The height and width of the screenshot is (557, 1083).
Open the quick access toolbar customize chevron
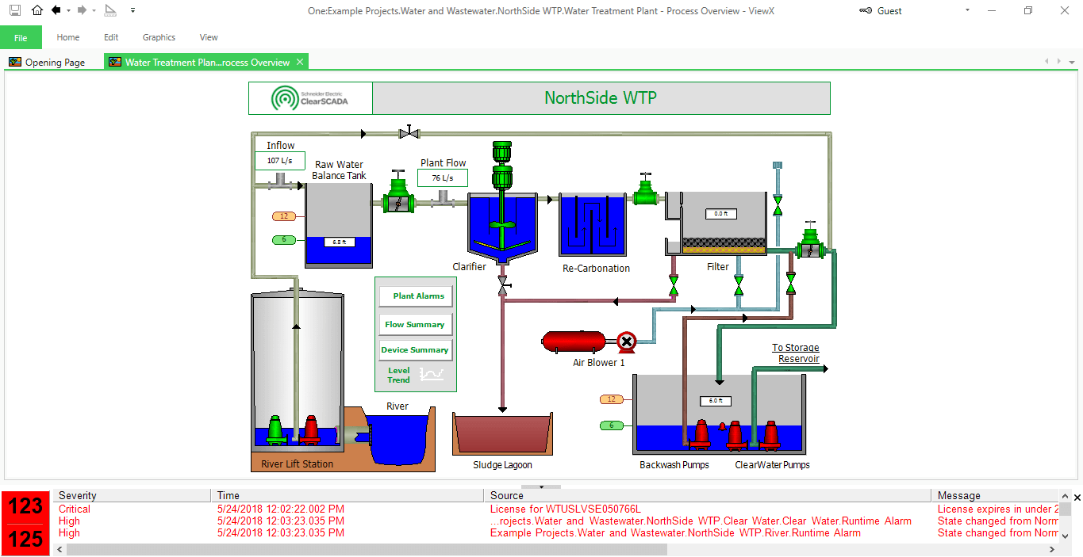tap(132, 10)
